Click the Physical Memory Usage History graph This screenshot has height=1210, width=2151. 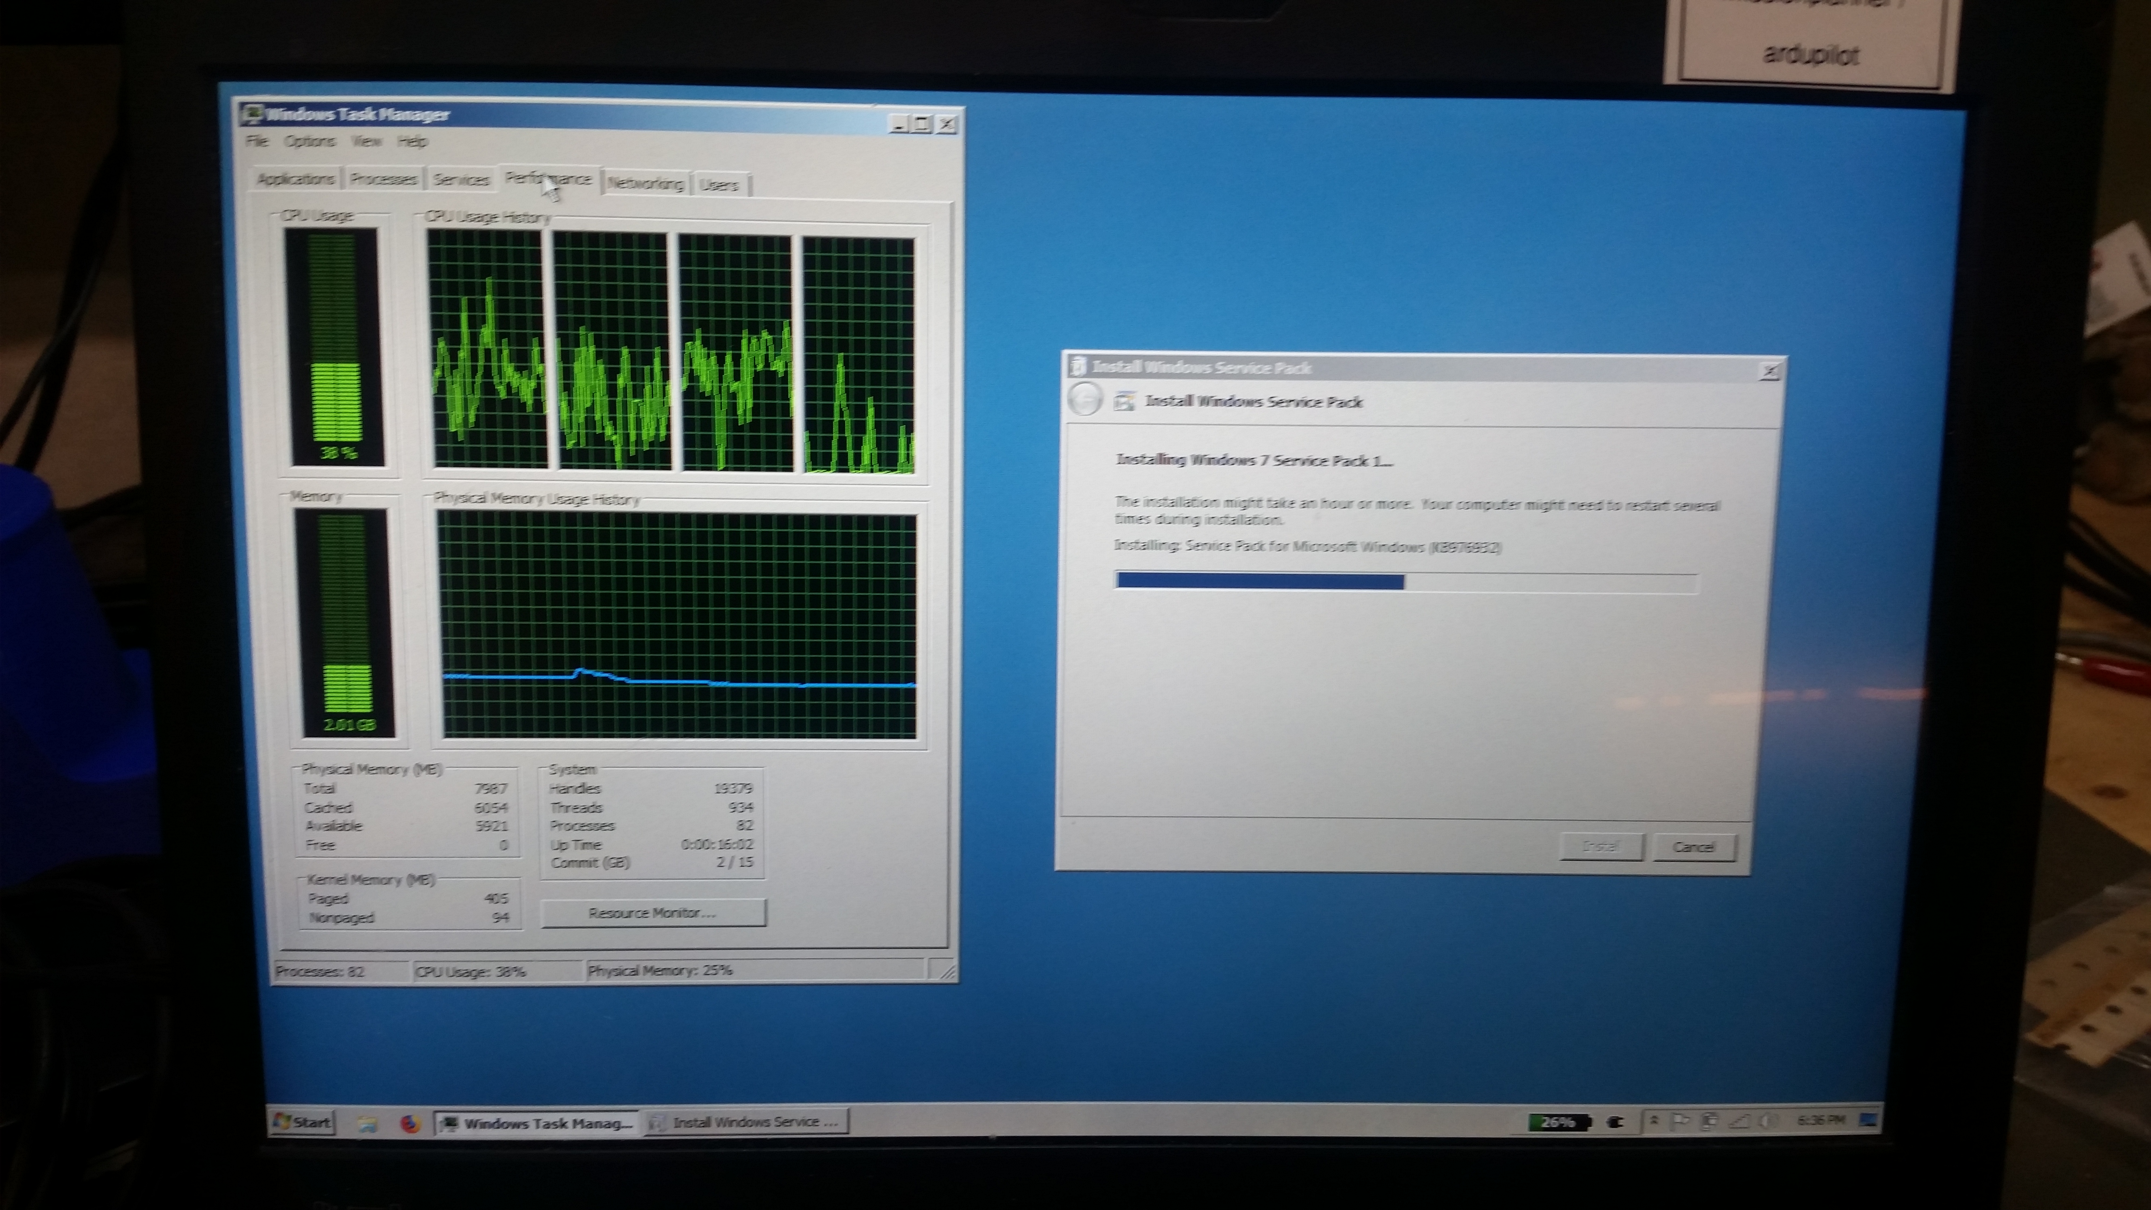pyautogui.click(x=677, y=626)
